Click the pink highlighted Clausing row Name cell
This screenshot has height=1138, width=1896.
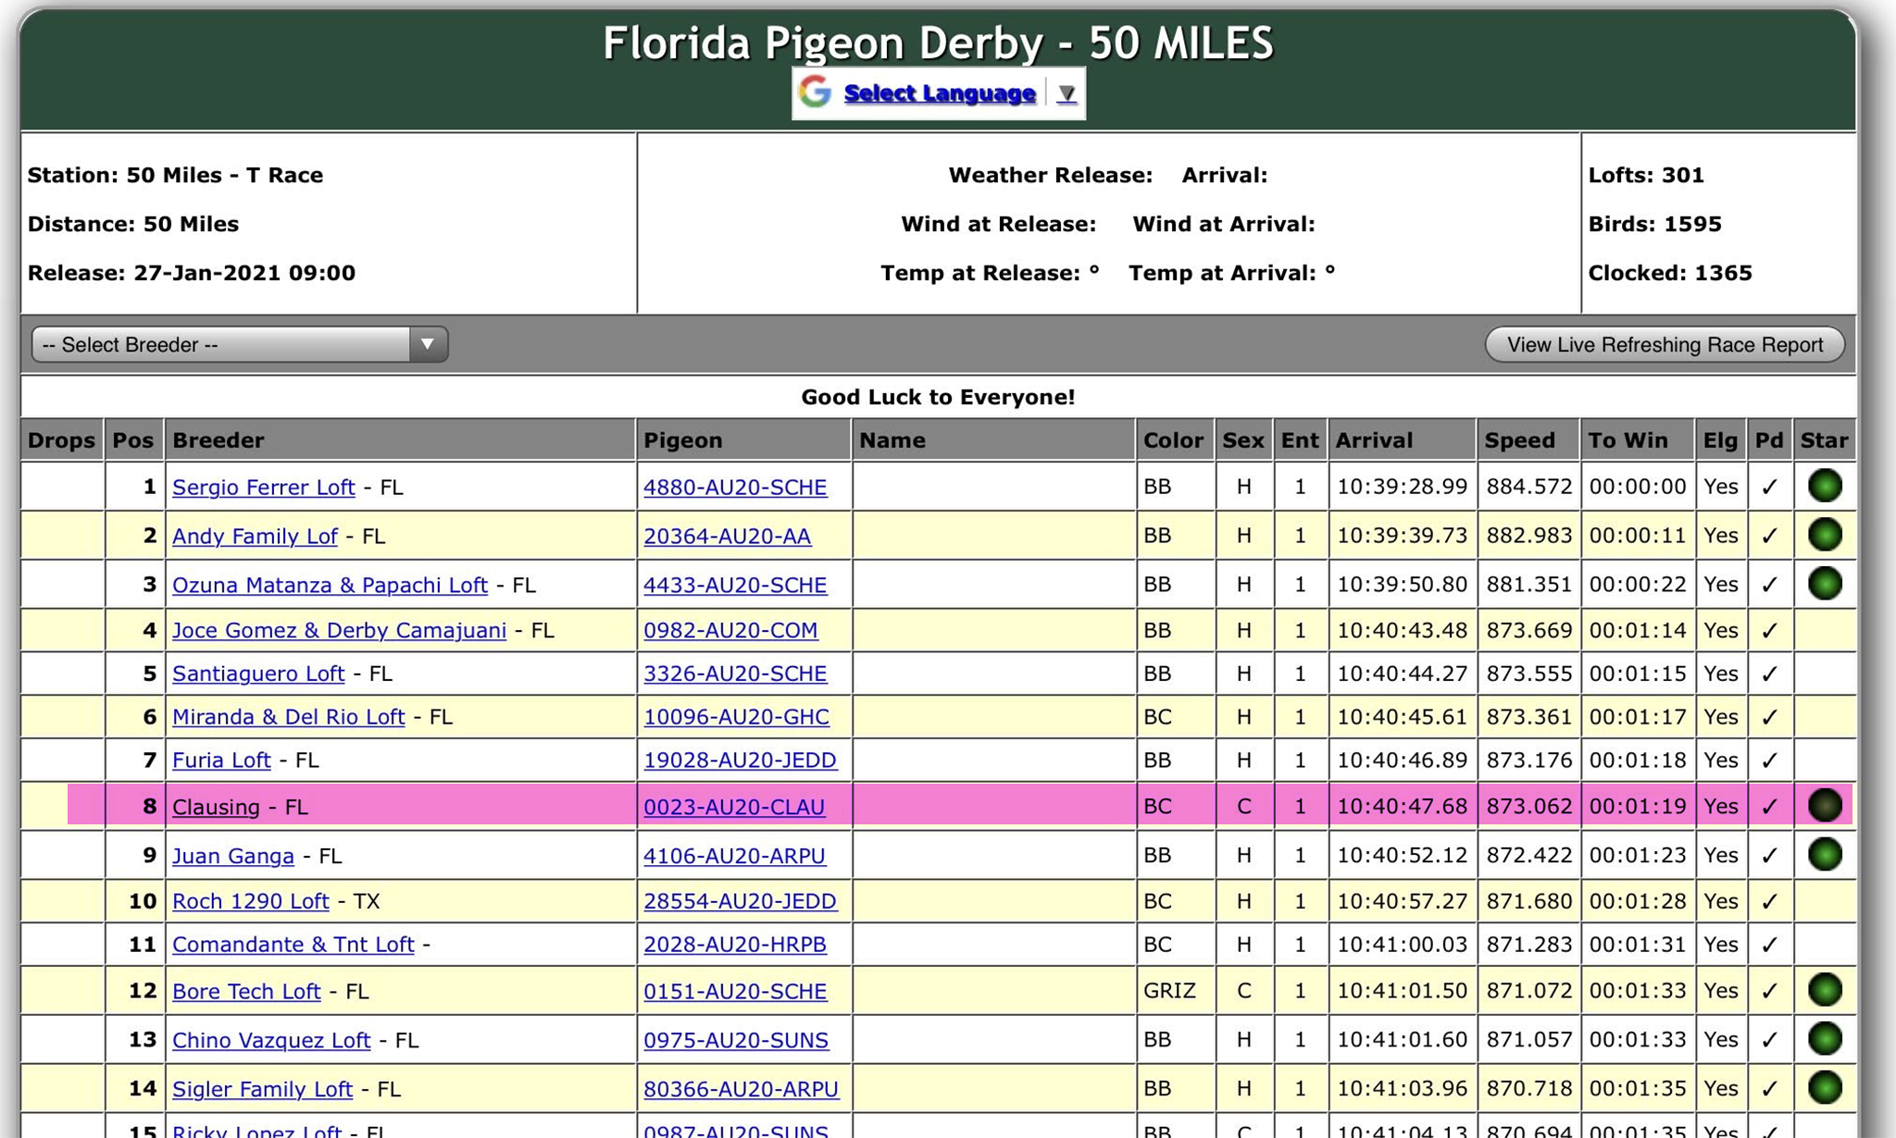(992, 806)
